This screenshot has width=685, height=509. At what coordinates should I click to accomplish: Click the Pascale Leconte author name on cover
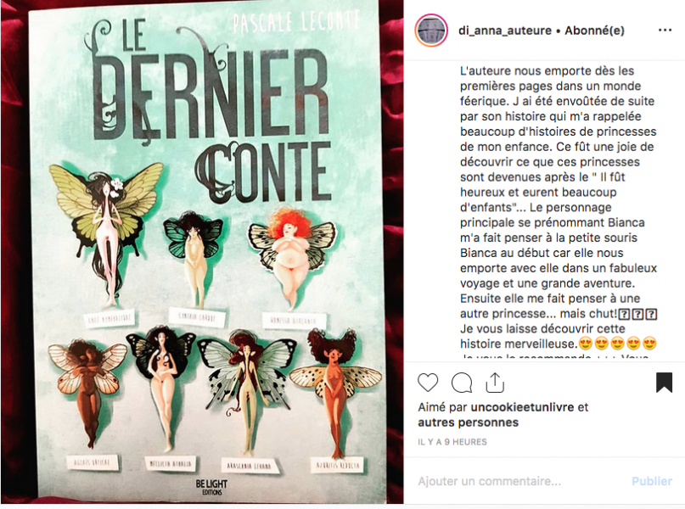296,22
